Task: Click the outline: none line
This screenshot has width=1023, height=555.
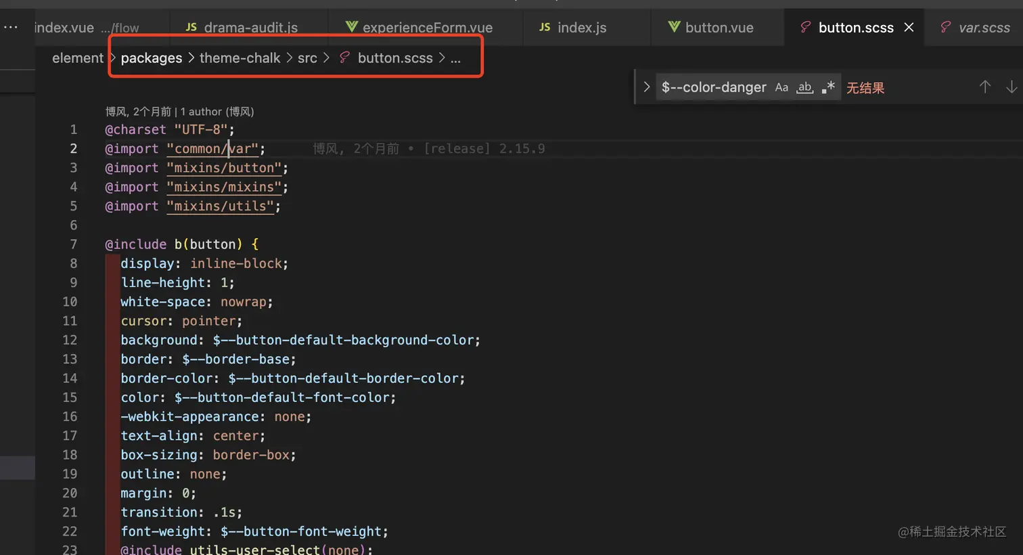Action: [174, 474]
